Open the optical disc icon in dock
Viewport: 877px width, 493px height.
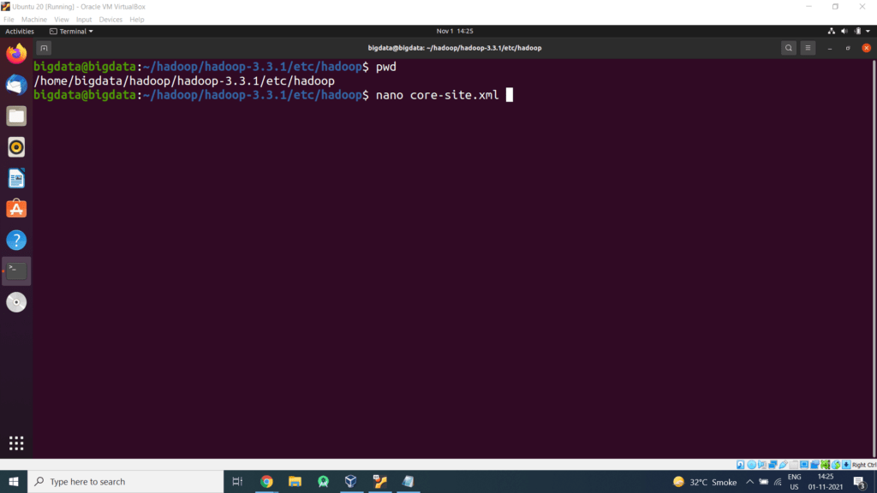(16, 302)
